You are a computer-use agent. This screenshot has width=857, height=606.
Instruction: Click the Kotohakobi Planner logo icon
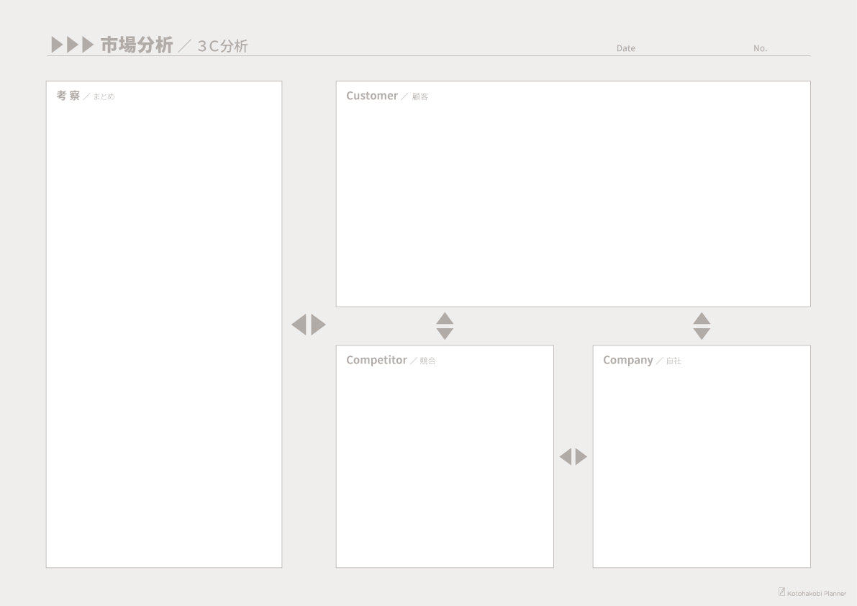(x=781, y=592)
